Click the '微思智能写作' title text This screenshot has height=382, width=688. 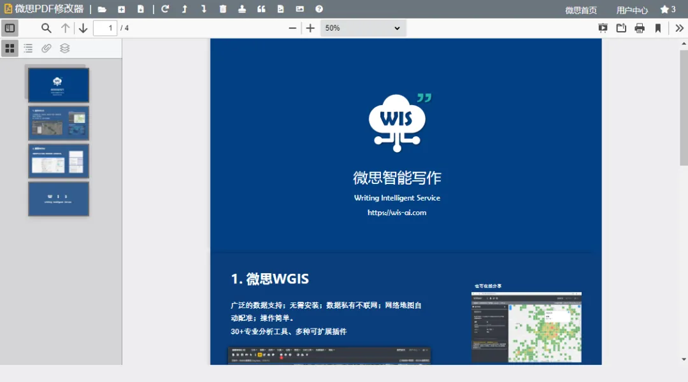pyautogui.click(x=397, y=178)
